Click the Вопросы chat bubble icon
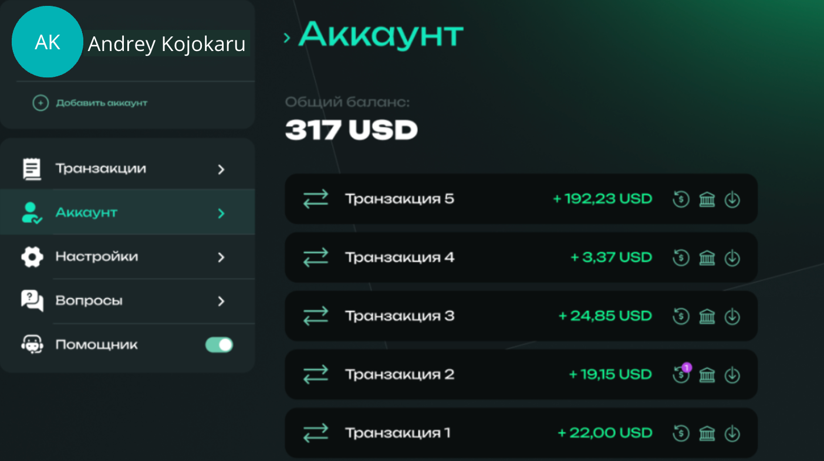 pyautogui.click(x=32, y=301)
